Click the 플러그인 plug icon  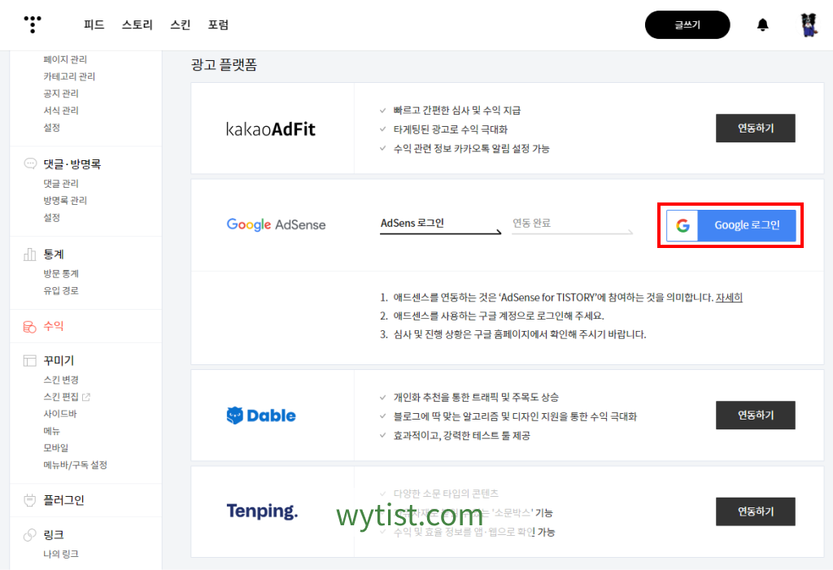30,500
